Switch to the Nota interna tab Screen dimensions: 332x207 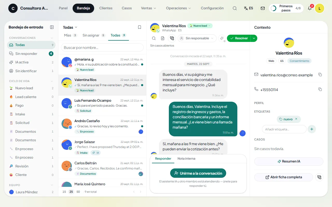point(186,159)
